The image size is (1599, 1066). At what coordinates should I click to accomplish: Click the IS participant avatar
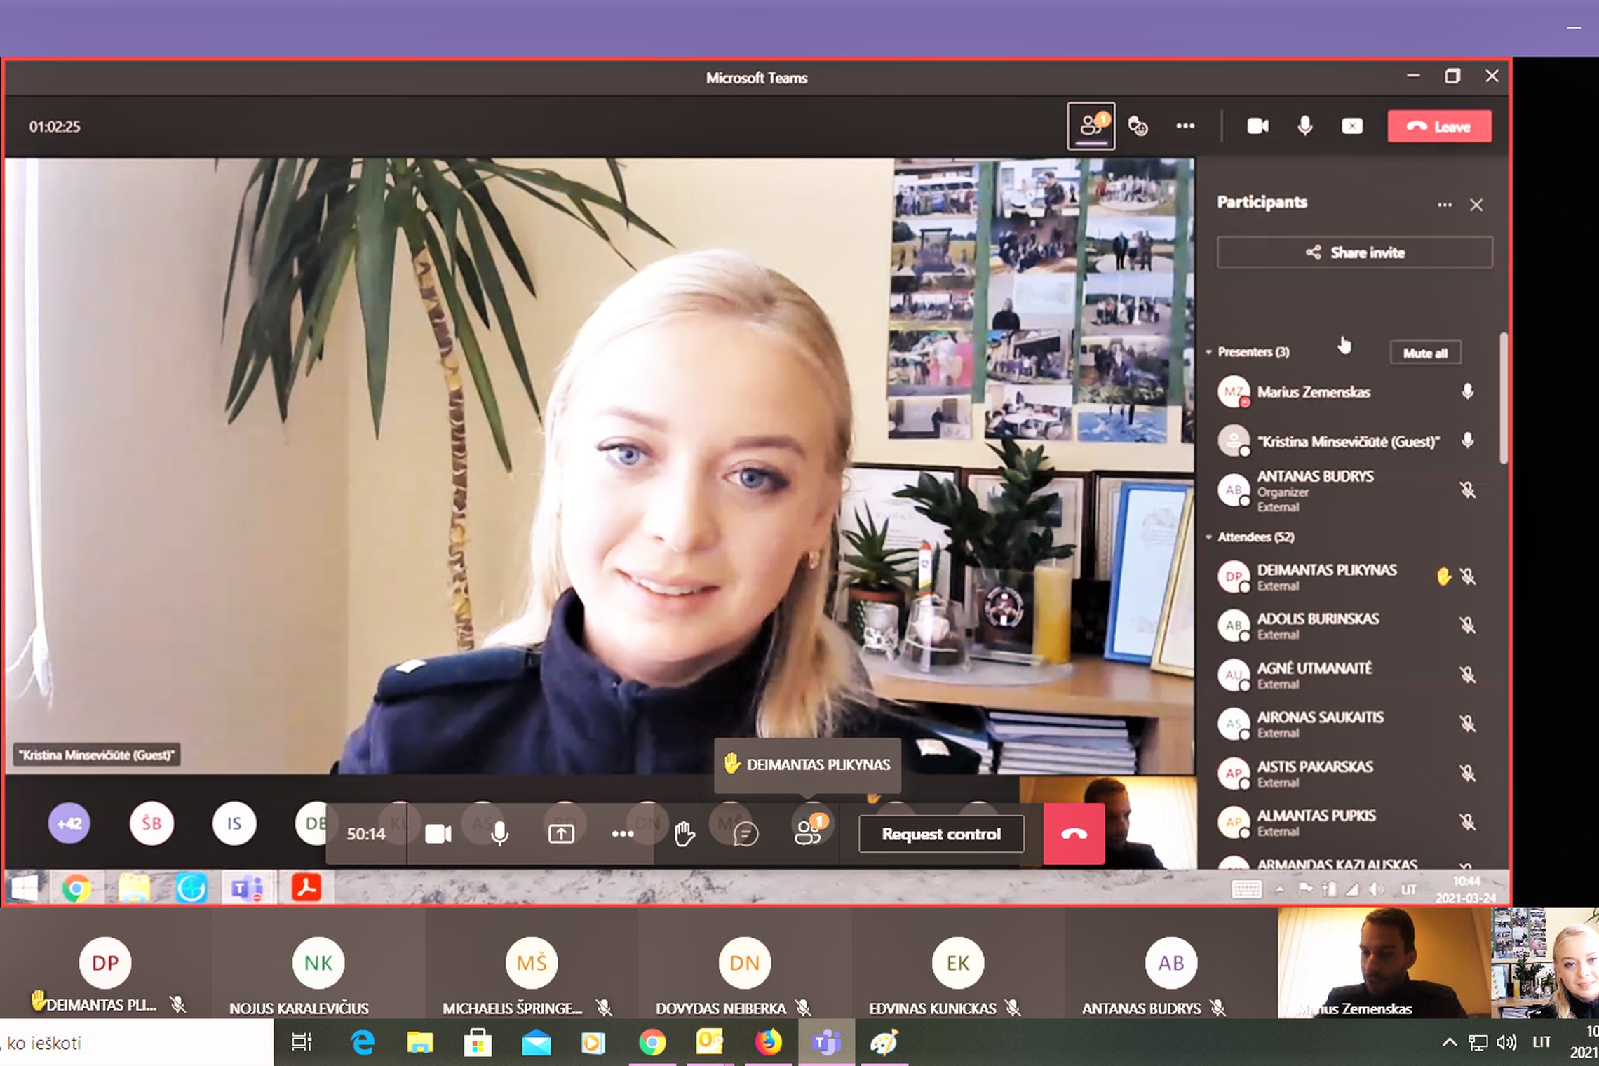[x=234, y=823]
